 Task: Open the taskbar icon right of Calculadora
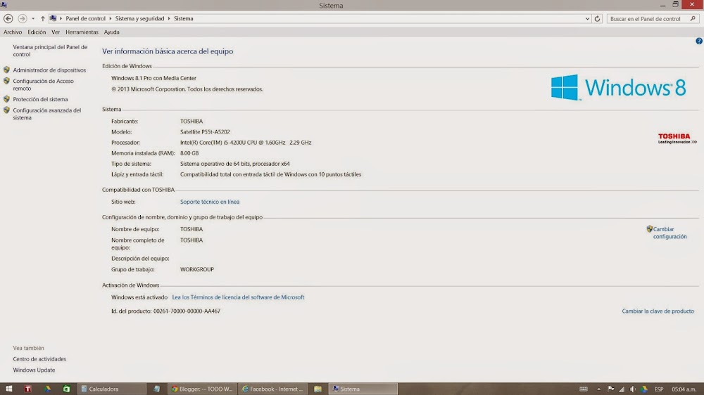[156, 389]
